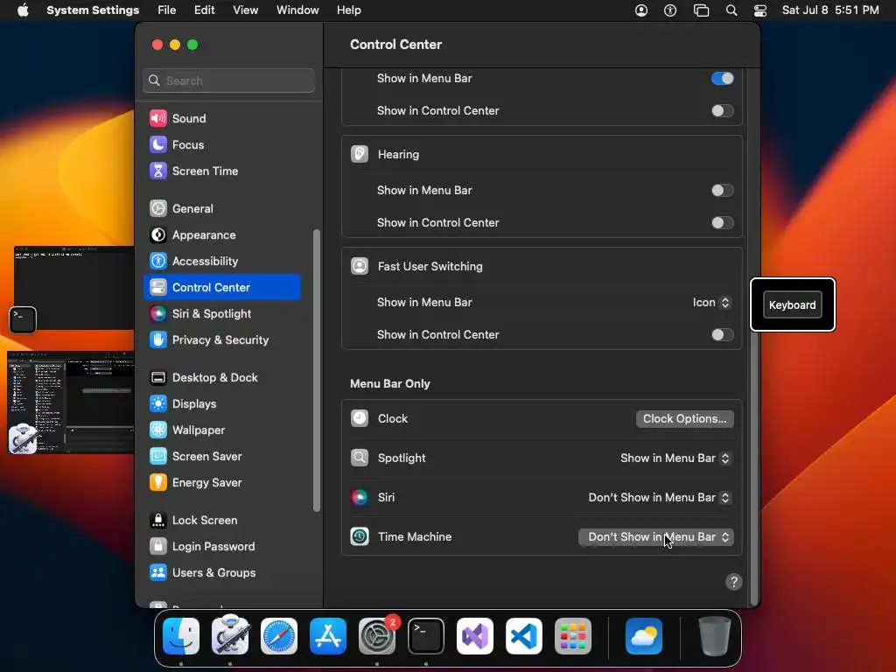The image size is (896, 672).
Task: Open Weather app from the Dock
Action: [x=644, y=636]
